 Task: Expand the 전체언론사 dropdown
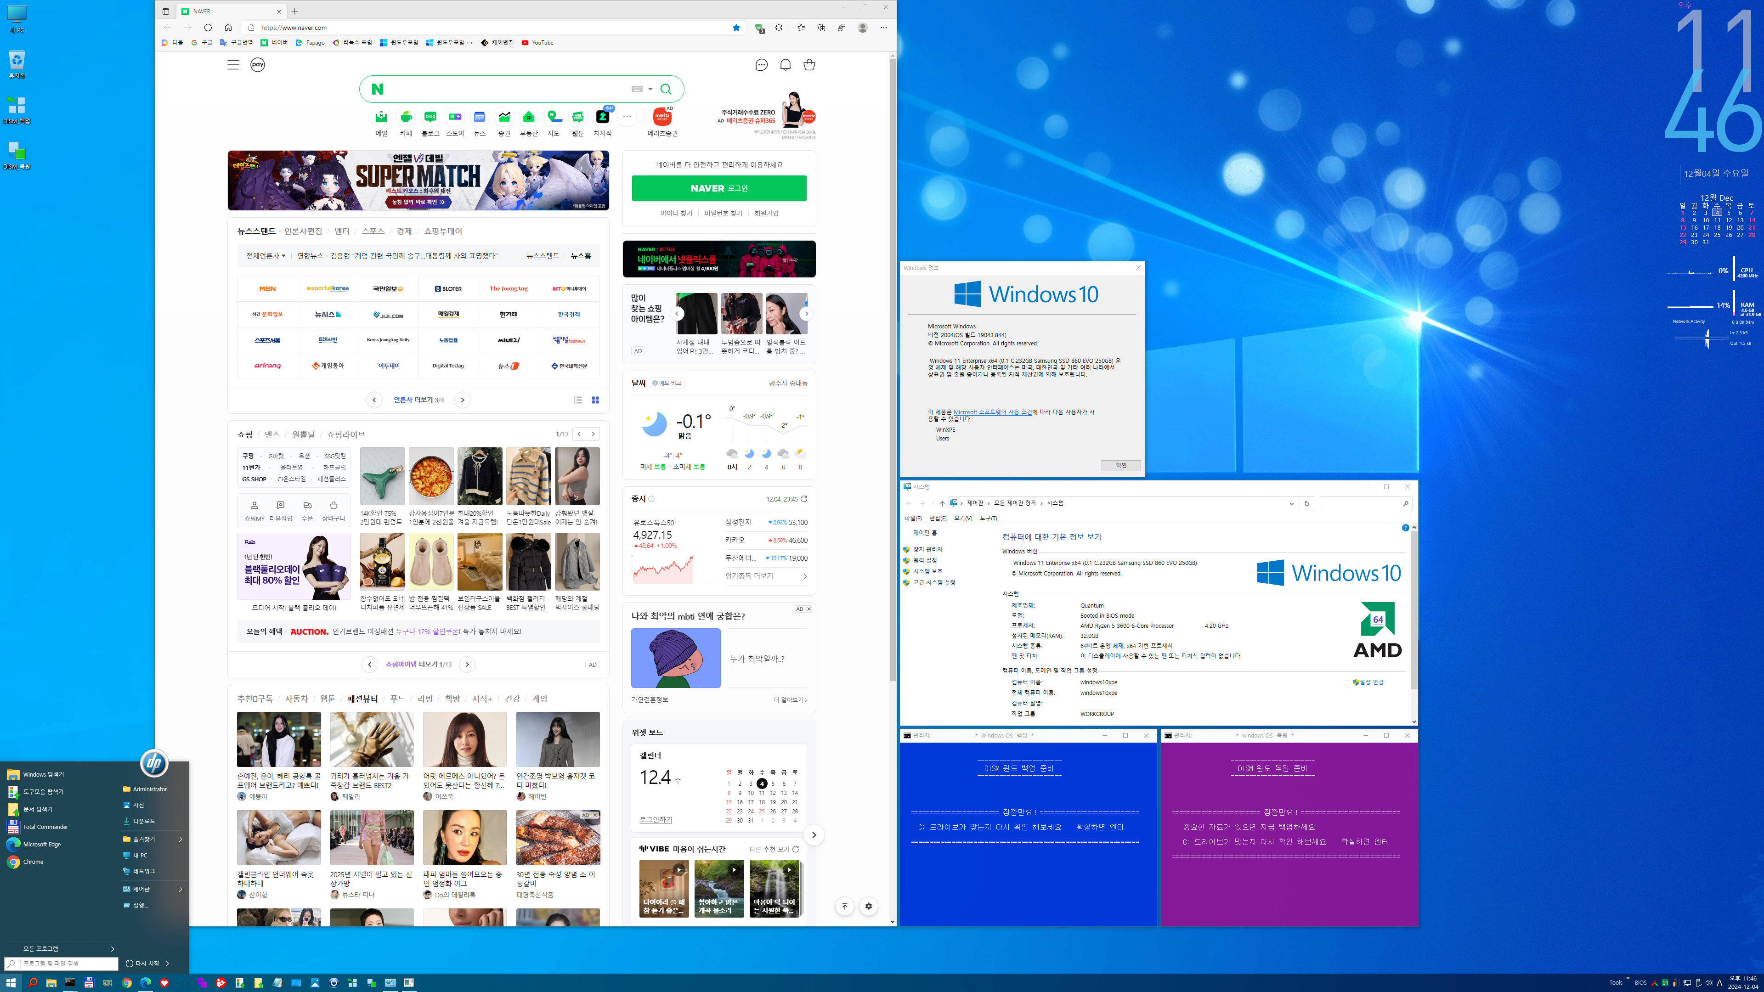tap(266, 256)
